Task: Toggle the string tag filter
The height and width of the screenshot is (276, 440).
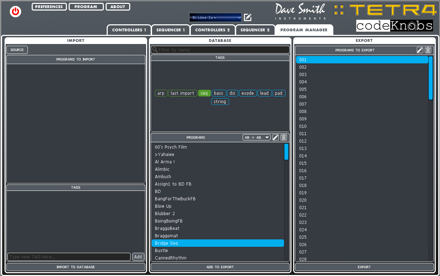Action: coord(220,102)
